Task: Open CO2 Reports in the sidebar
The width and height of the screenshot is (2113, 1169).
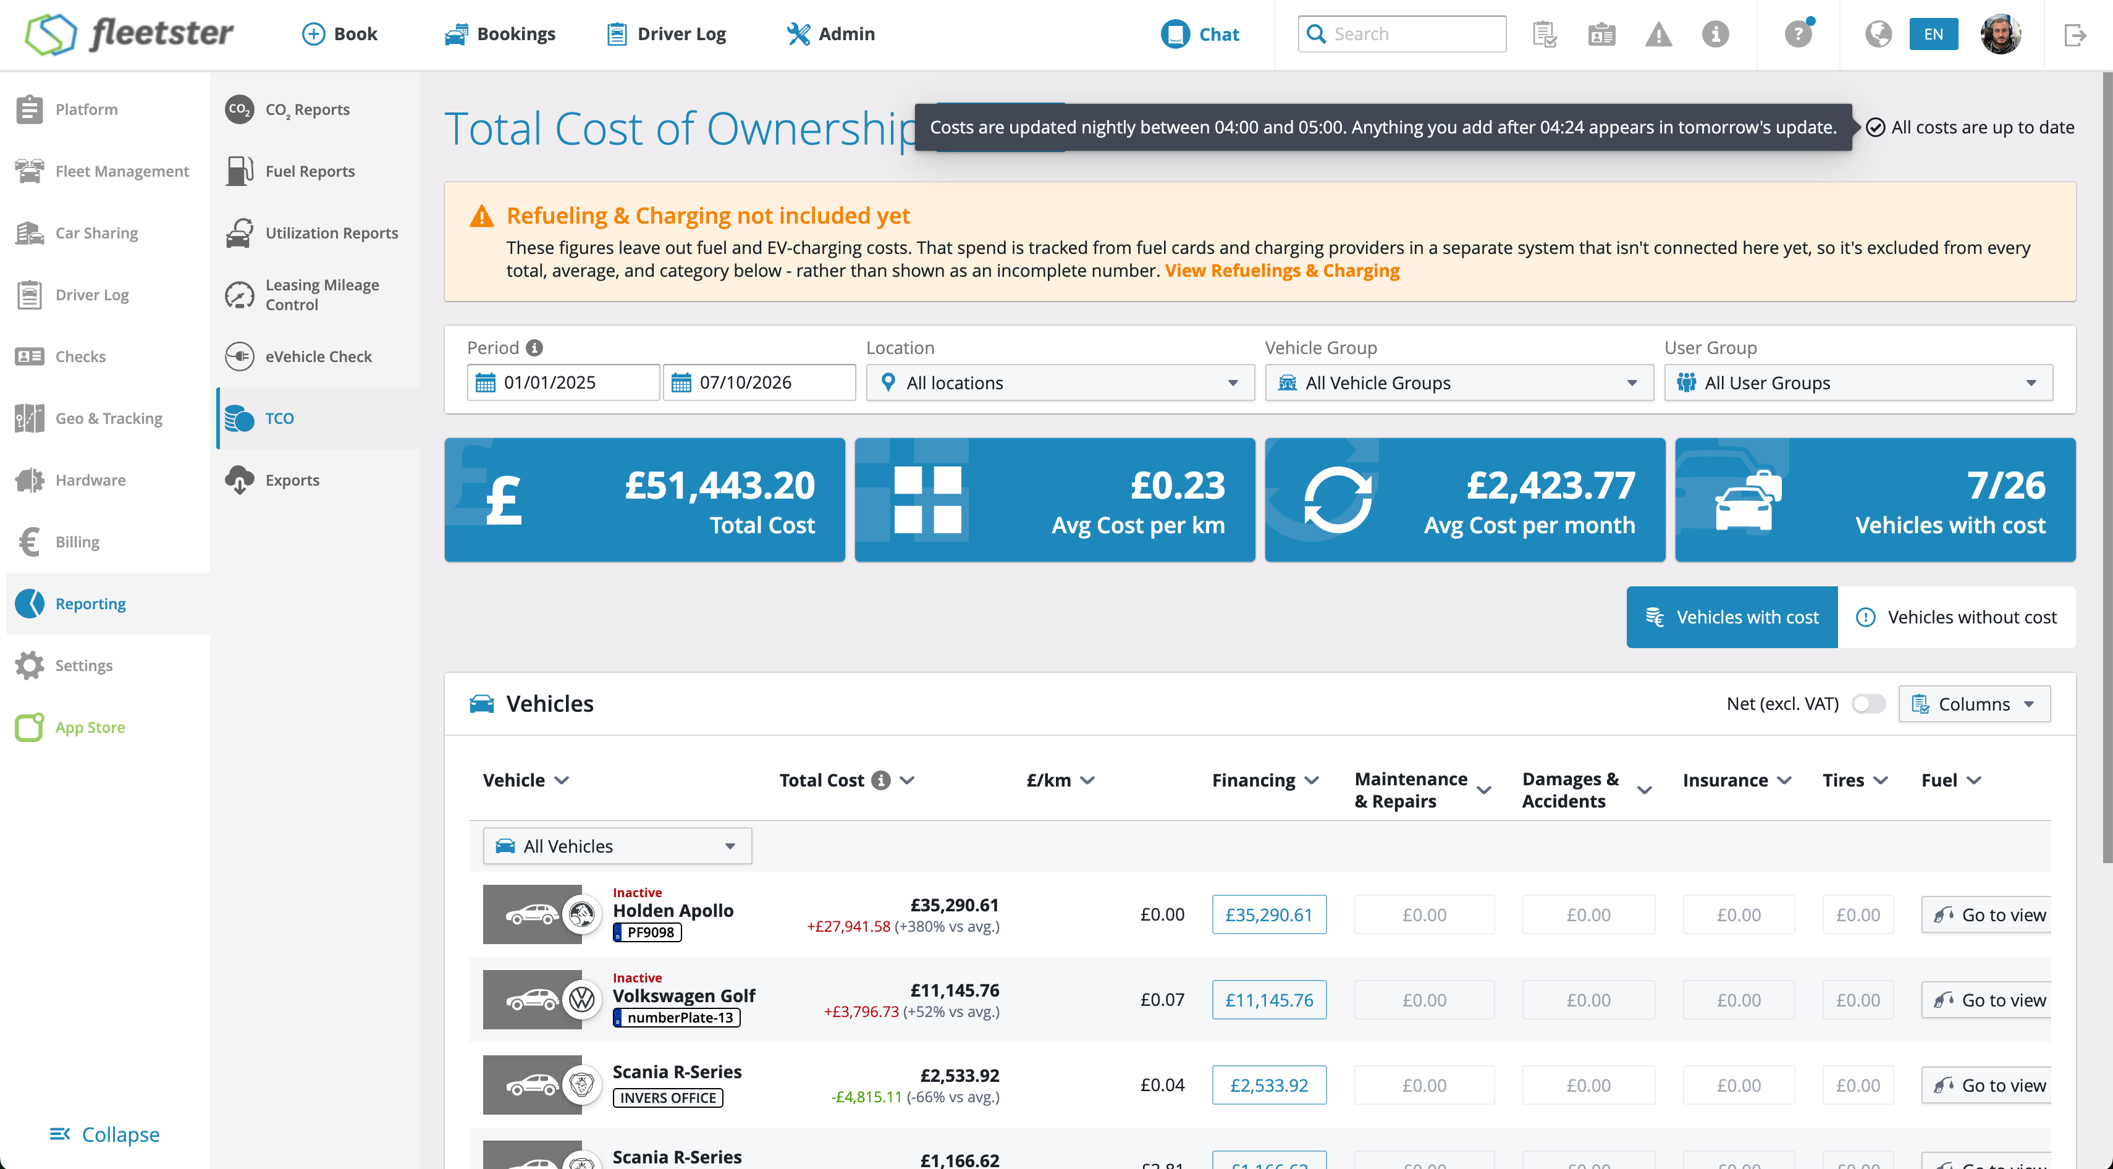Action: 316,109
